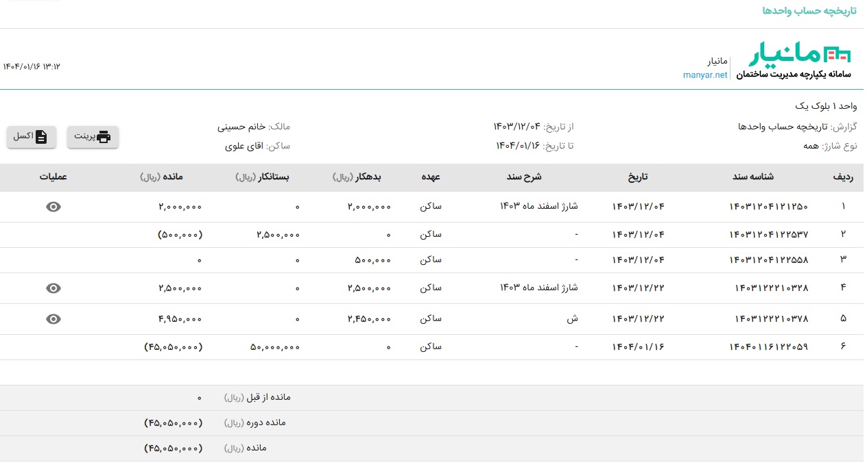Click the مانده column header
Image resolution: width=867 pixels, height=469 pixels.
(162, 177)
